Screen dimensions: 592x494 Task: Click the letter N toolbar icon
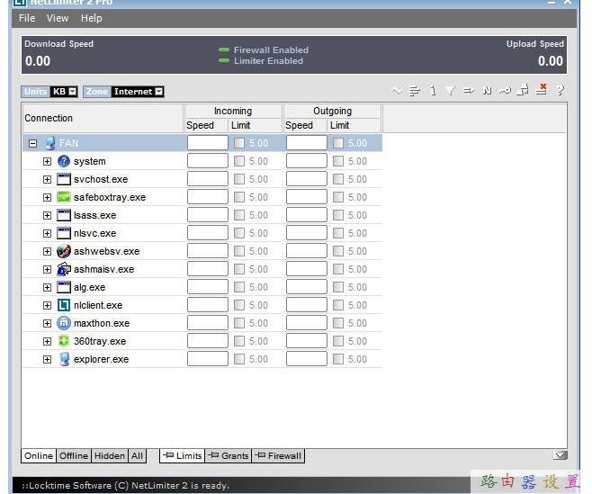(487, 91)
